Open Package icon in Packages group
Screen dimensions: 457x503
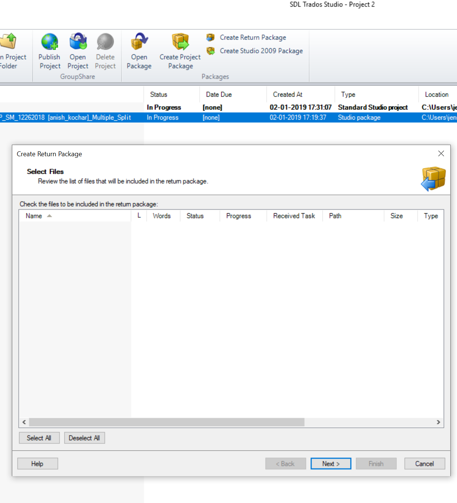click(139, 42)
